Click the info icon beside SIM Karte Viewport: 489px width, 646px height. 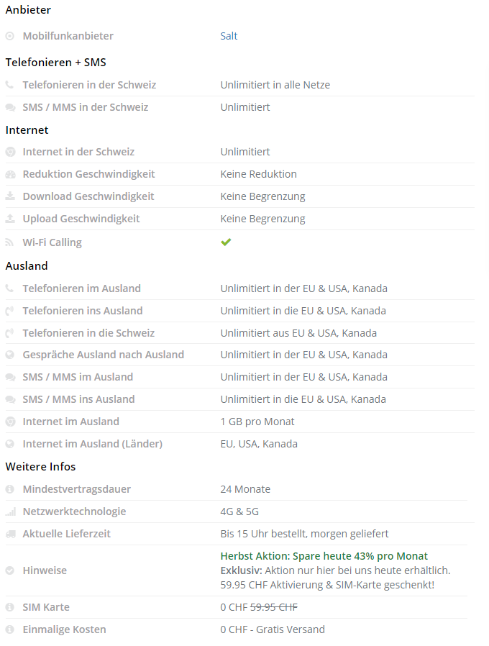pyautogui.click(x=10, y=607)
